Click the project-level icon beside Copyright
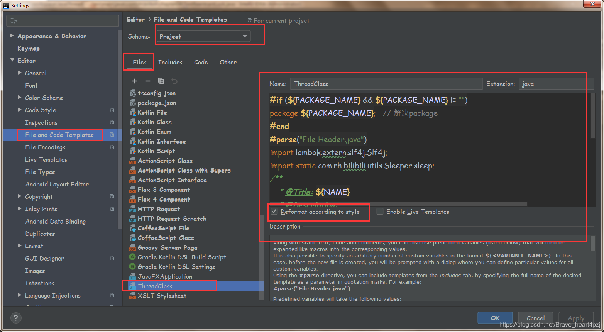 (112, 196)
